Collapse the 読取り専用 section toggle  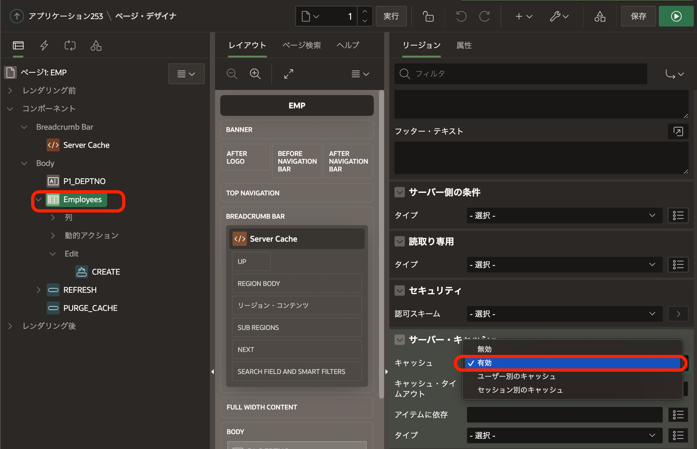coord(400,241)
